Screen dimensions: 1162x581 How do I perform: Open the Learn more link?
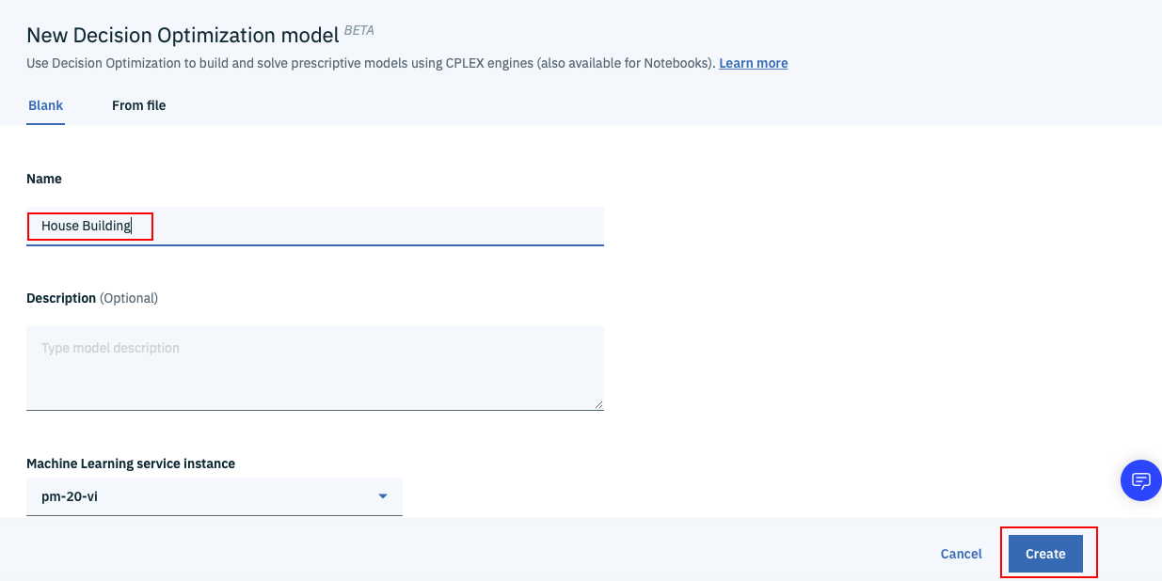pyautogui.click(x=753, y=63)
